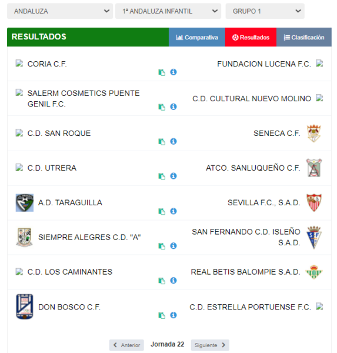Go to the Anterior jornada
This screenshot has height=353, width=337.
[126, 345]
